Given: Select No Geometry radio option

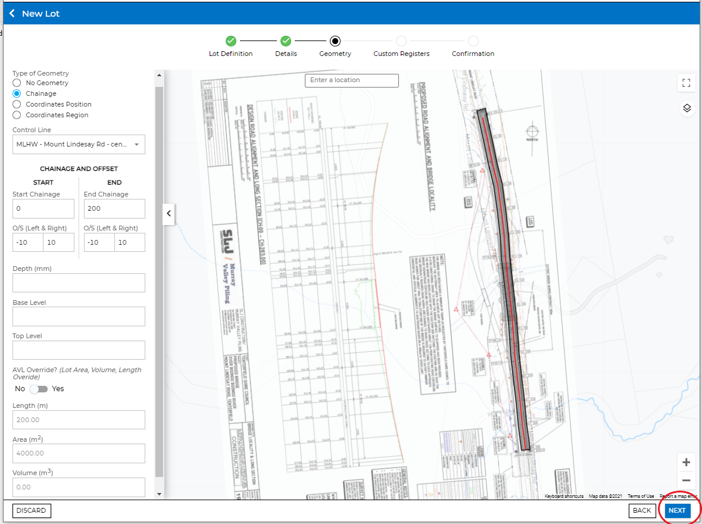Looking at the screenshot, I should (x=17, y=83).
